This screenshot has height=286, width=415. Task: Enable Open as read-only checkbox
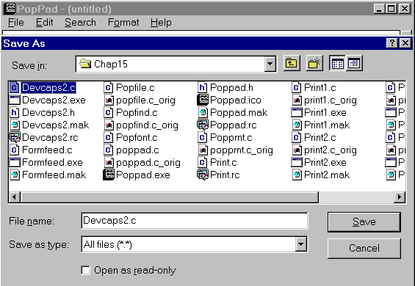click(x=85, y=270)
